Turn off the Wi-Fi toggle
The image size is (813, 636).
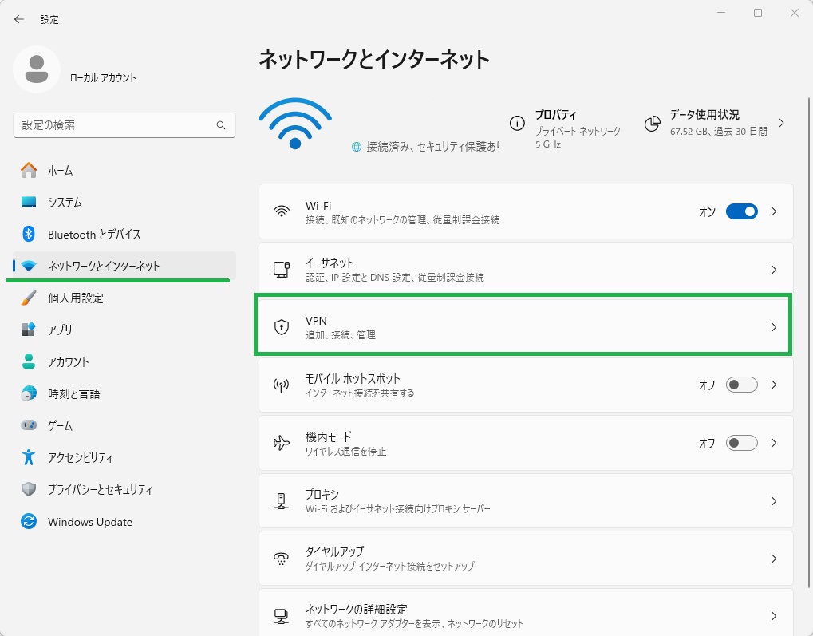741,211
